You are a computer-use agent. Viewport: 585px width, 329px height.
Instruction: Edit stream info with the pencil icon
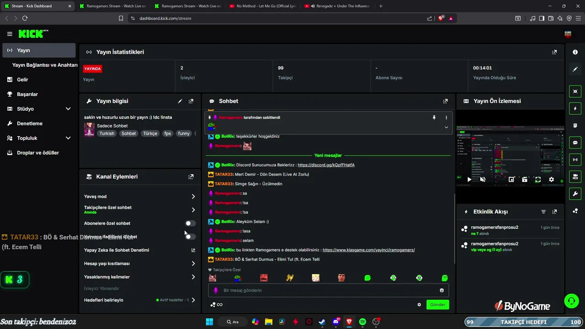tap(180, 101)
